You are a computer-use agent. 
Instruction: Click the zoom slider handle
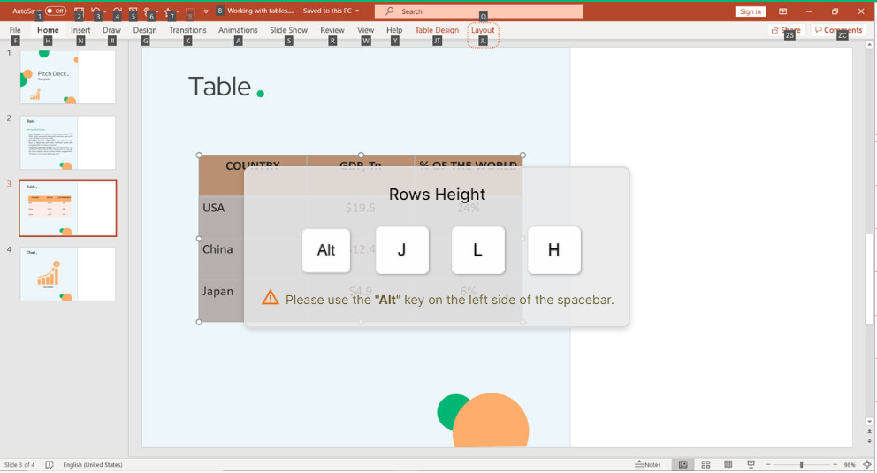coord(802,465)
